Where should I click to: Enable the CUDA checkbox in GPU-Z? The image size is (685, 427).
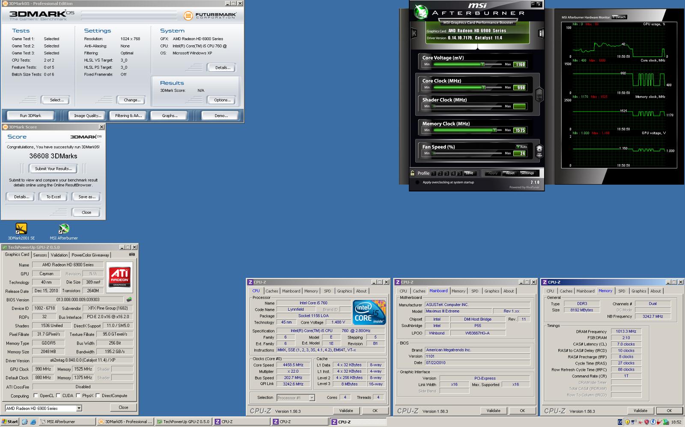(x=58, y=395)
